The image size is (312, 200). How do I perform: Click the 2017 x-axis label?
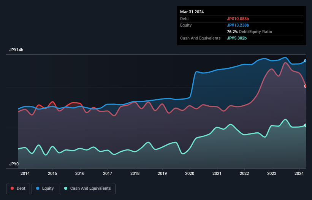pos(108,173)
